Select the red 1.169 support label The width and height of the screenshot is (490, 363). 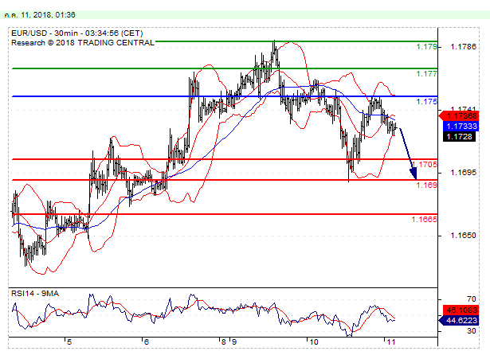[426, 185]
